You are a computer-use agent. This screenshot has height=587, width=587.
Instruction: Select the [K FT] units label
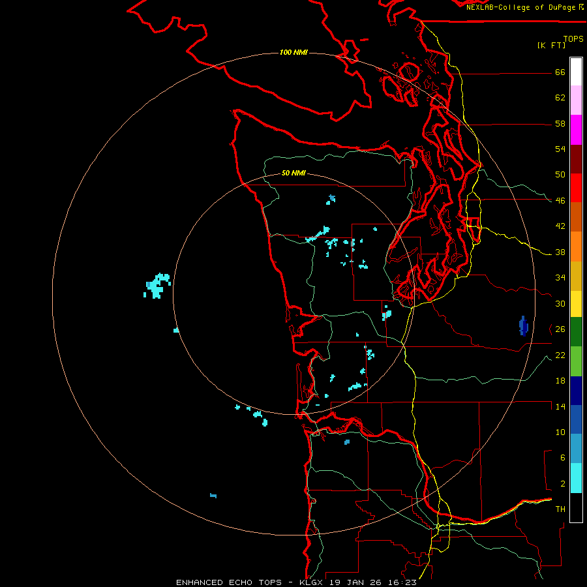pyautogui.click(x=551, y=46)
